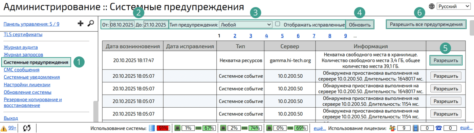Click ещё link after system usage
The image size is (474, 133).
coord(320,128)
